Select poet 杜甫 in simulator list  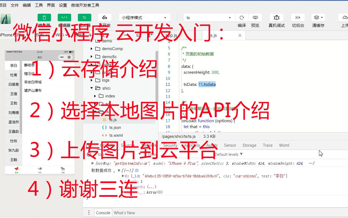pos(14,75)
